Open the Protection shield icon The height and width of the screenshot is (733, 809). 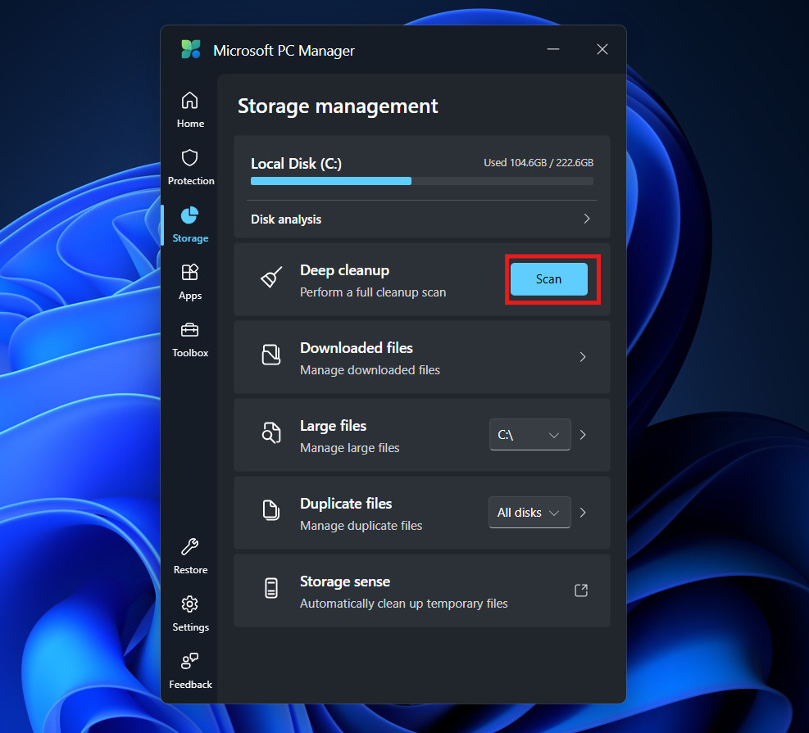[x=190, y=158]
